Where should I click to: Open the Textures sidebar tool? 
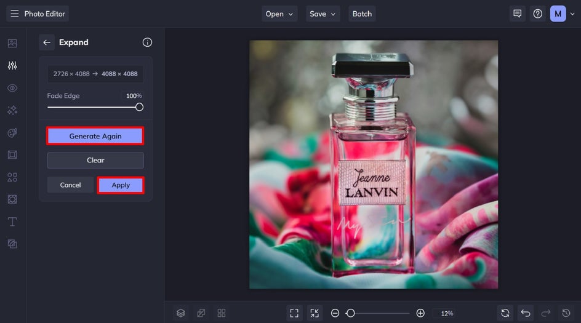coord(12,244)
